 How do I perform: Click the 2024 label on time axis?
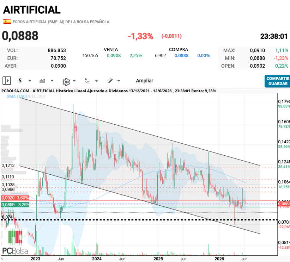coord(97,259)
